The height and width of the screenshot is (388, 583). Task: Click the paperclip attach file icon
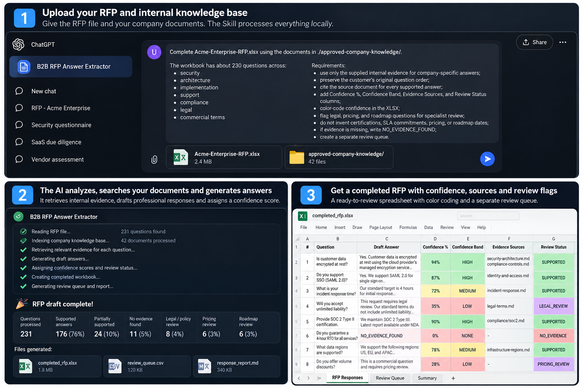click(154, 160)
